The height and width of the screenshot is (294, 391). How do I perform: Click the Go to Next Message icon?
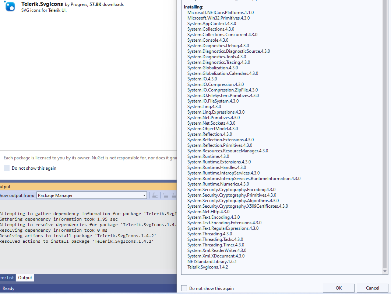[x=173, y=195]
